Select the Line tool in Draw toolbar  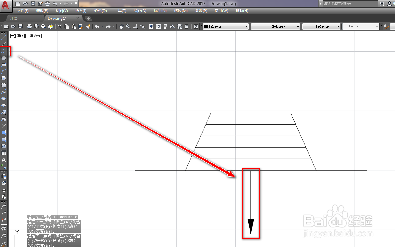click(4, 38)
